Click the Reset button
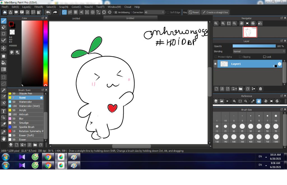Viewport: 287px width, 185px height. click(x=194, y=12)
